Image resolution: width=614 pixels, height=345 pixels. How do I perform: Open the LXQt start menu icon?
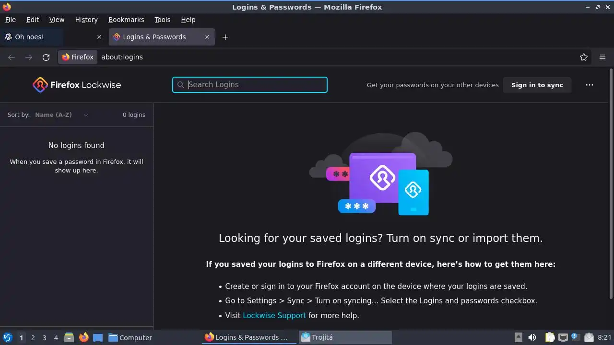tap(7, 337)
